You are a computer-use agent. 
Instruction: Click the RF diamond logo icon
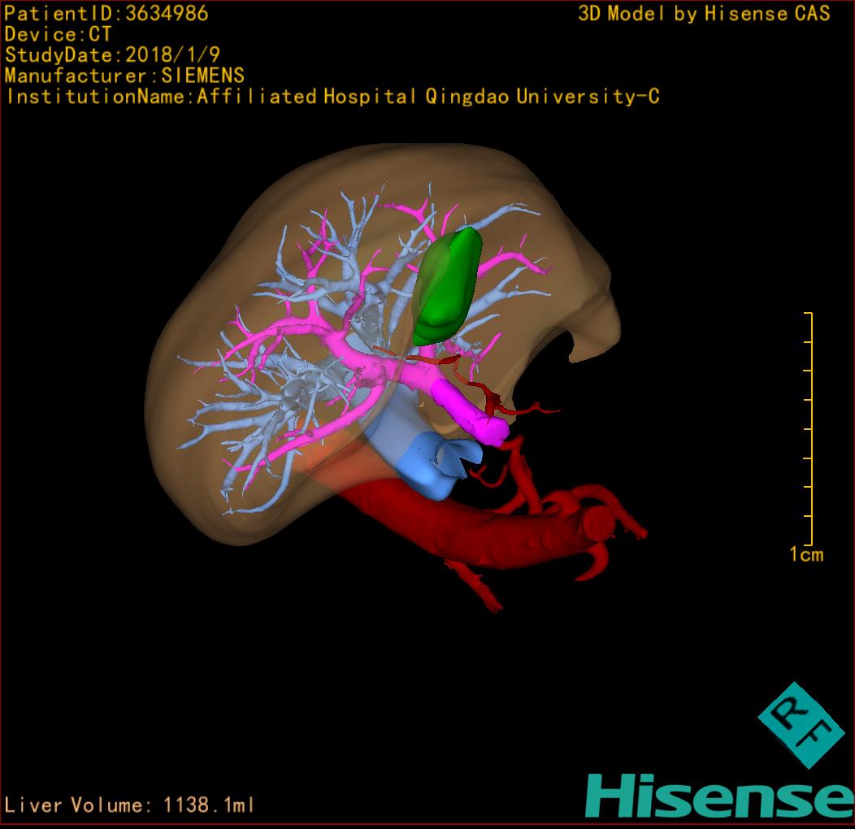point(801,725)
